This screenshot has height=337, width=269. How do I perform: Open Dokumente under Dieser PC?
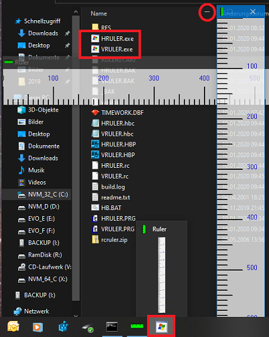pos(39,146)
